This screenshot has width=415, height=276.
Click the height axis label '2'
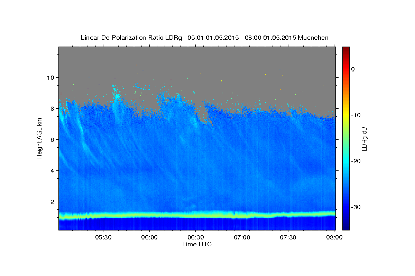pos(53,202)
